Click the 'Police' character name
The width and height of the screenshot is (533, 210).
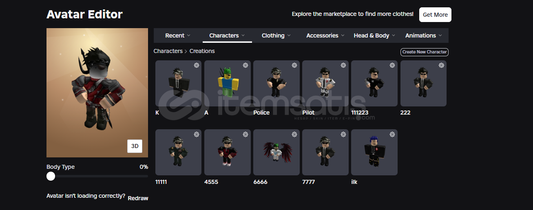(261, 113)
